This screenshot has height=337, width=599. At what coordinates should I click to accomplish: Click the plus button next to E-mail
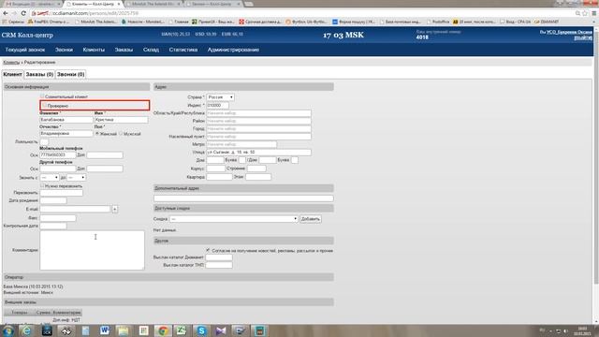point(114,209)
